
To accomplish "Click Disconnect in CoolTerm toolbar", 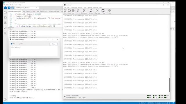I will [84, 11].
